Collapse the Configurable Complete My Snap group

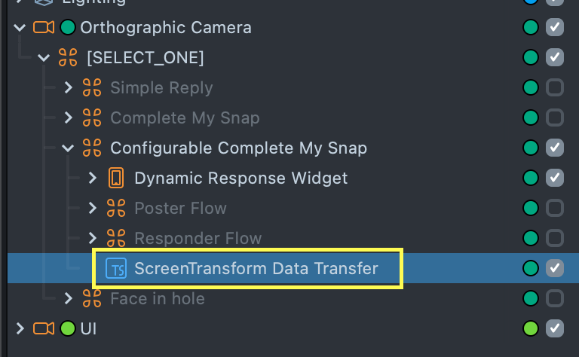tap(69, 148)
